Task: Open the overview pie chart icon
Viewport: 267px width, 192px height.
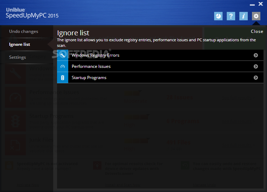Action: pyautogui.click(x=218, y=16)
